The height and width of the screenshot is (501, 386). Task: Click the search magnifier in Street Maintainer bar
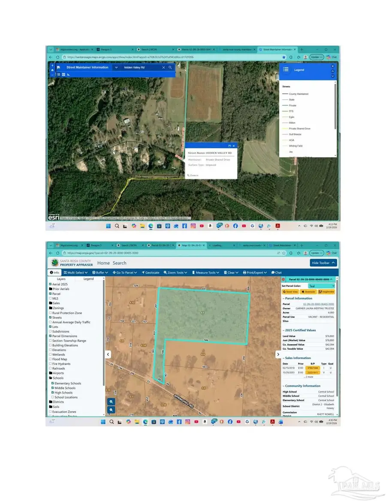pyautogui.click(x=170, y=67)
